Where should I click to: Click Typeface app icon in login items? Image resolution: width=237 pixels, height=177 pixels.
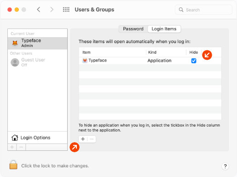85,61
